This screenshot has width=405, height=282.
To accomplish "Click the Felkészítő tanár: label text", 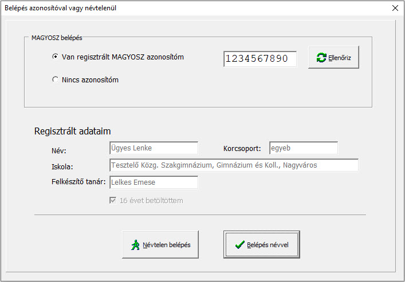I will 78,182.
